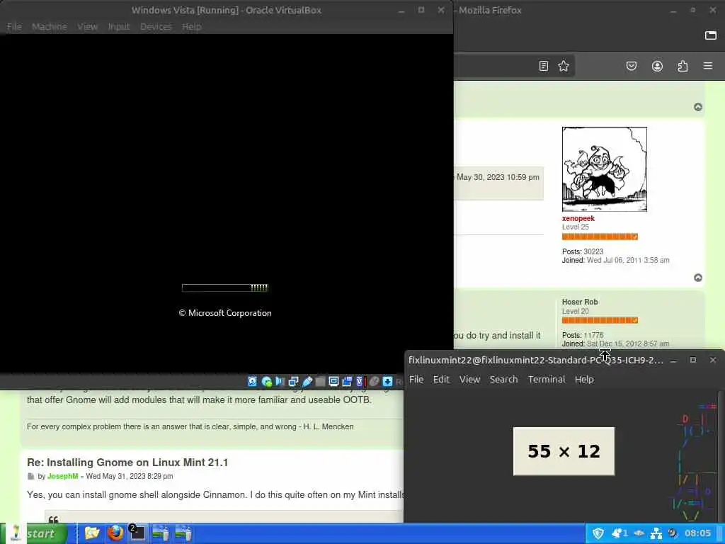Open VirtualBox View menu
725x544 pixels.
(87, 26)
